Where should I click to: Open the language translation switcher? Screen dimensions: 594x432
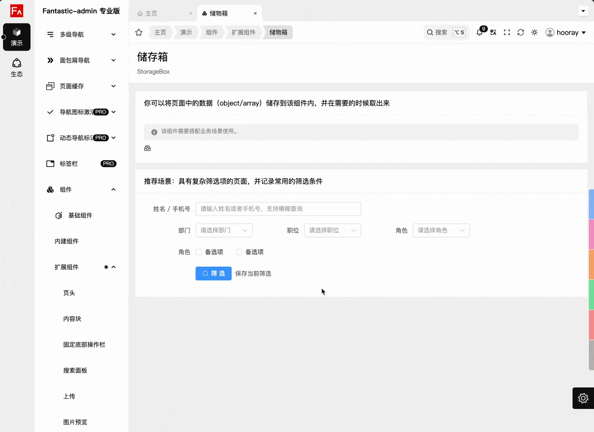[x=493, y=32]
